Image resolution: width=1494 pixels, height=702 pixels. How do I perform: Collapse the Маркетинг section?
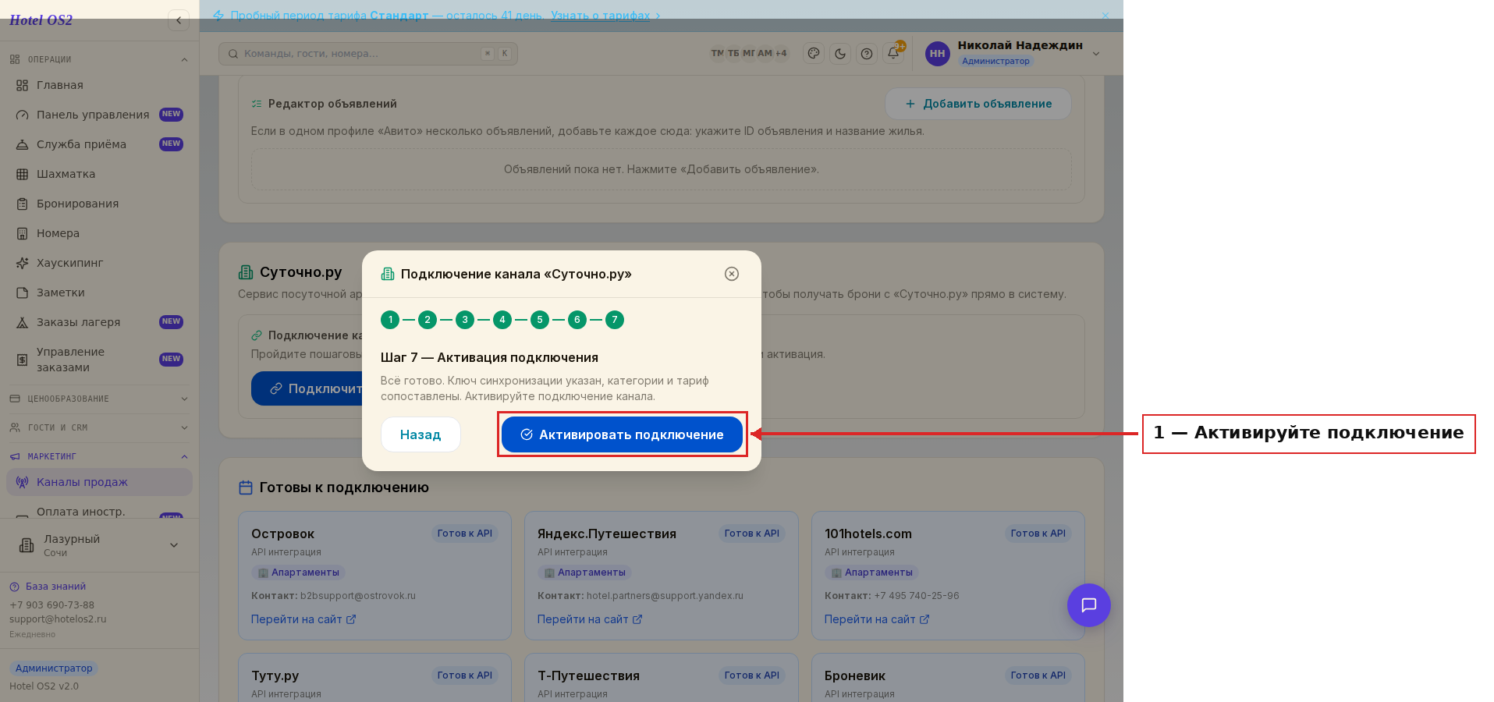tap(99, 456)
